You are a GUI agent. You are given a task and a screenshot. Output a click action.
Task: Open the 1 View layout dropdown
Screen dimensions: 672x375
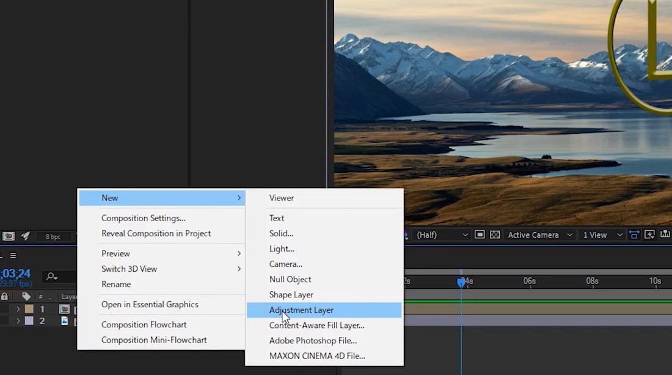[602, 235]
